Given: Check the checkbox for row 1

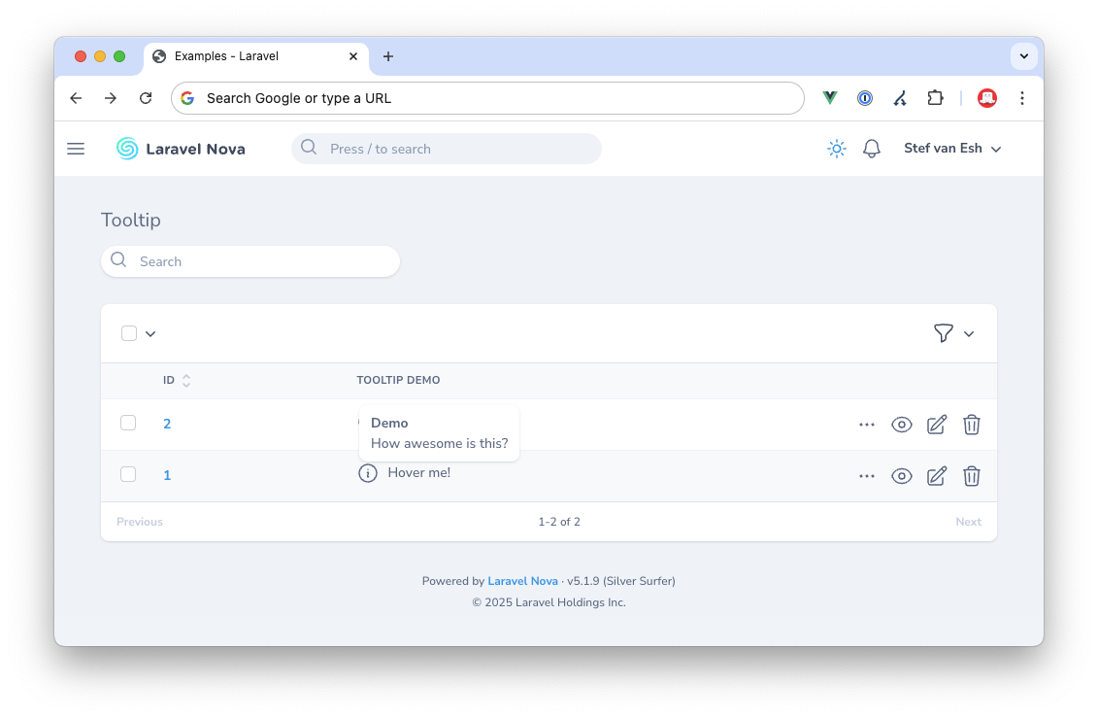Looking at the screenshot, I should pyautogui.click(x=128, y=474).
